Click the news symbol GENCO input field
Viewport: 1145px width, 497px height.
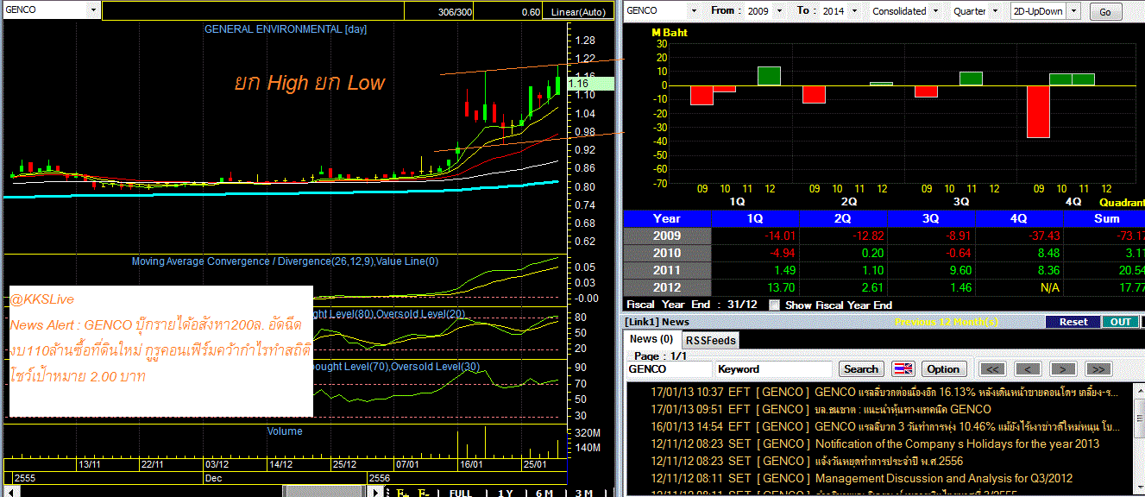669,369
